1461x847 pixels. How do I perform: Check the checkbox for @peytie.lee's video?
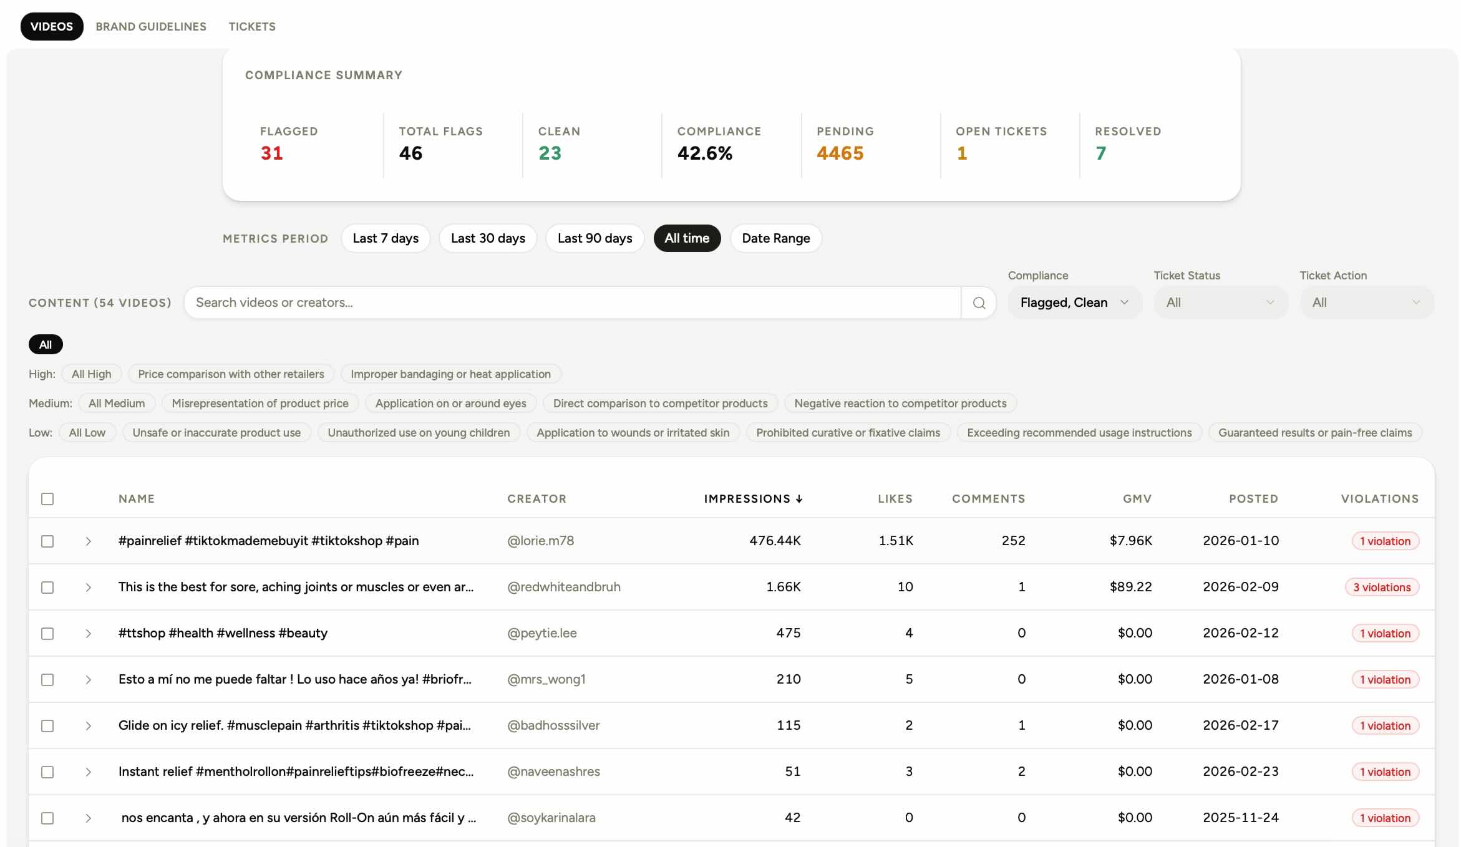click(x=47, y=633)
